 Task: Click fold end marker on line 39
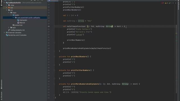click(54, 79)
